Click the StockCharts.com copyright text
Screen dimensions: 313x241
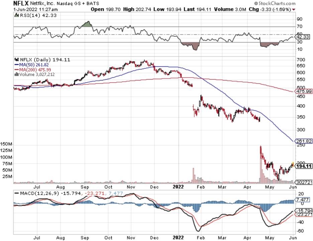275,3
